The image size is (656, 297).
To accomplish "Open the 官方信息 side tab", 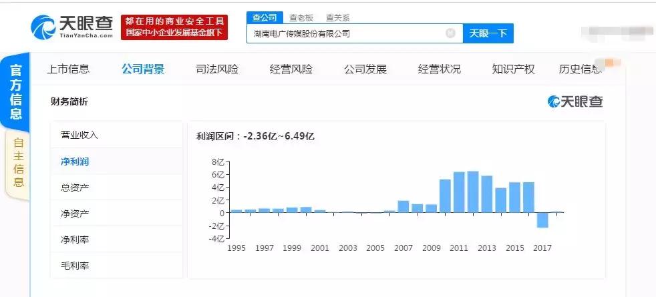I will pos(16,92).
